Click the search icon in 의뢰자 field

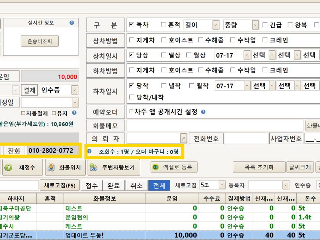183,139
